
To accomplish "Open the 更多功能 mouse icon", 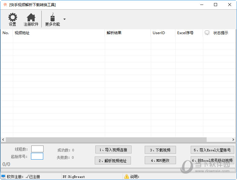I will (x=52, y=17).
